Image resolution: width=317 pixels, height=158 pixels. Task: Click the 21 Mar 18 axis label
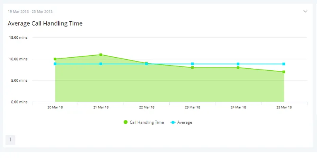click(x=101, y=107)
